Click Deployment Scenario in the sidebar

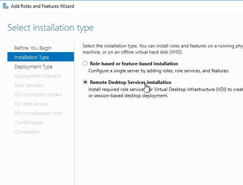[x=37, y=76]
